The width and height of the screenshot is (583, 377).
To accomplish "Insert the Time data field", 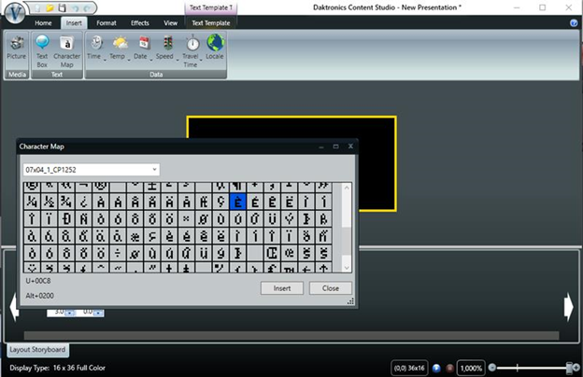I will [x=95, y=48].
